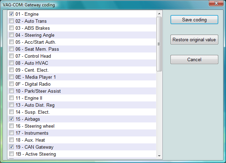Click Restore original value button

194,40
